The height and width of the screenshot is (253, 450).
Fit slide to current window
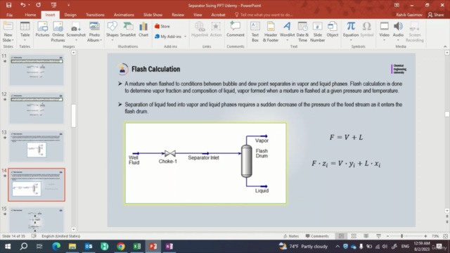click(x=445, y=236)
